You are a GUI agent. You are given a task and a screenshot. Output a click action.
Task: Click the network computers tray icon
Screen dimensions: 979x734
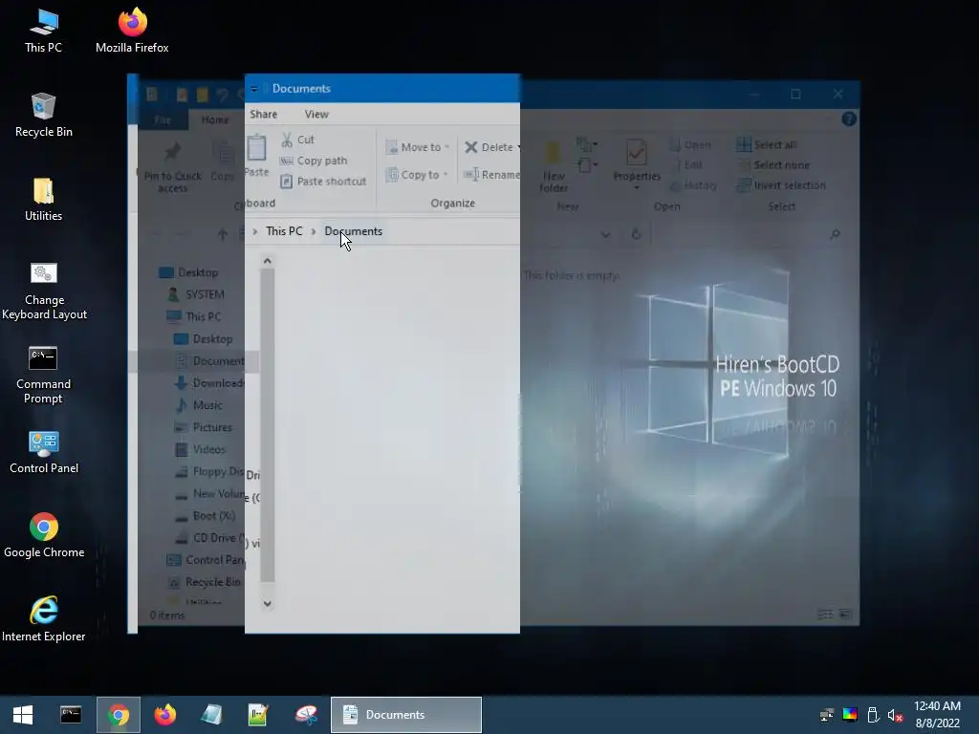click(x=827, y=715)
